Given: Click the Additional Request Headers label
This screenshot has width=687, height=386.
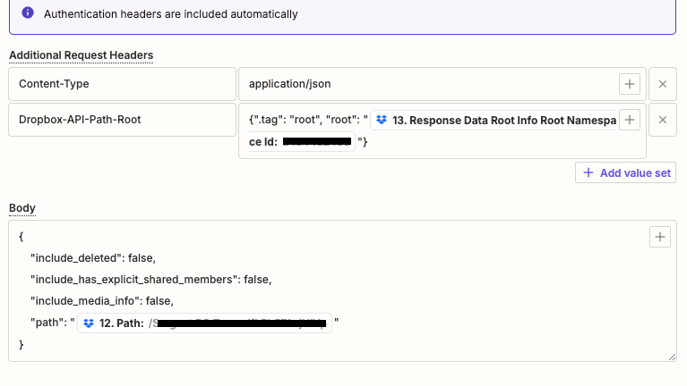Looking at the screenshot, I should click(81, 55).
